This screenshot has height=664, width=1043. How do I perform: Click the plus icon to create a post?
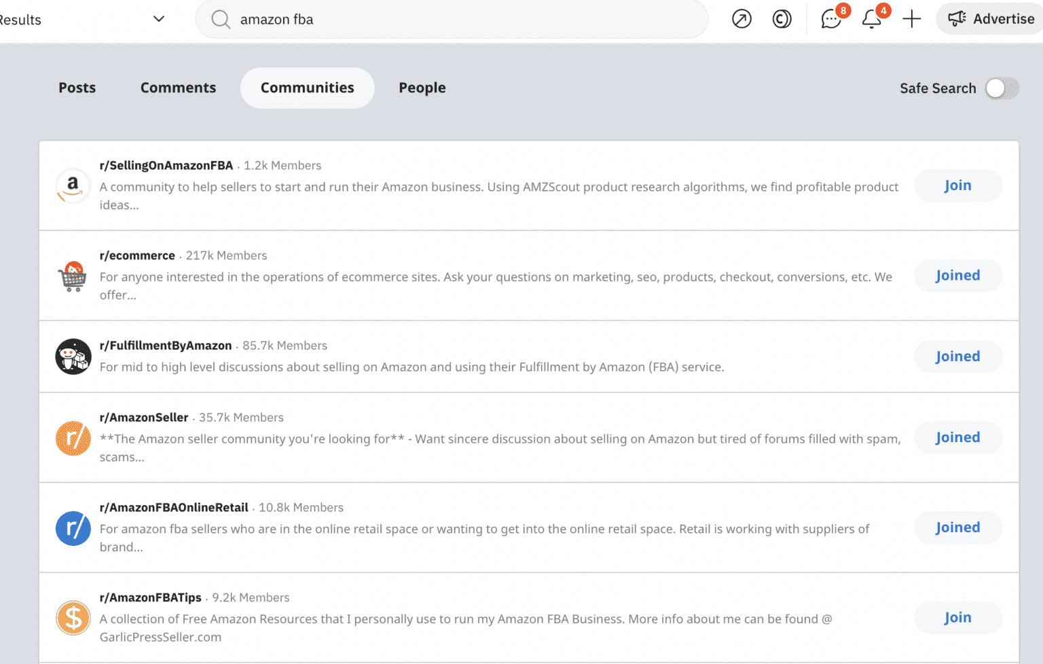coord(911,19)
